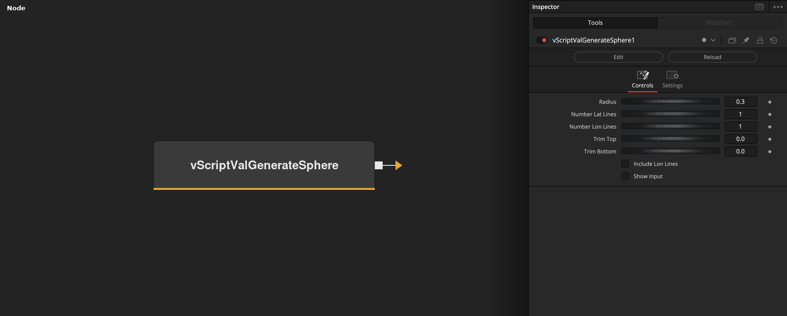Open the tool color dropdown chevron
The image size is (787, 316).
[x=713, y=40]
